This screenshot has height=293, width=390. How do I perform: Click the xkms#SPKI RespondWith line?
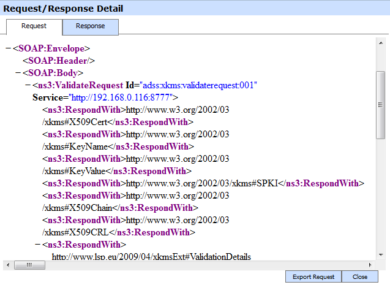[x=203, y=183]
